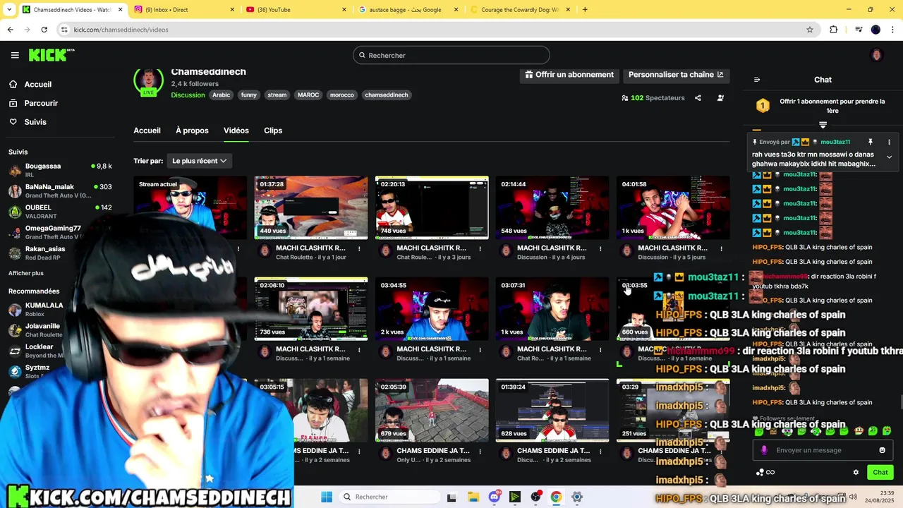Click 'Offrir un abonnement' button
This screenshot has width=903, height=508.
click(x=569, y=75)
